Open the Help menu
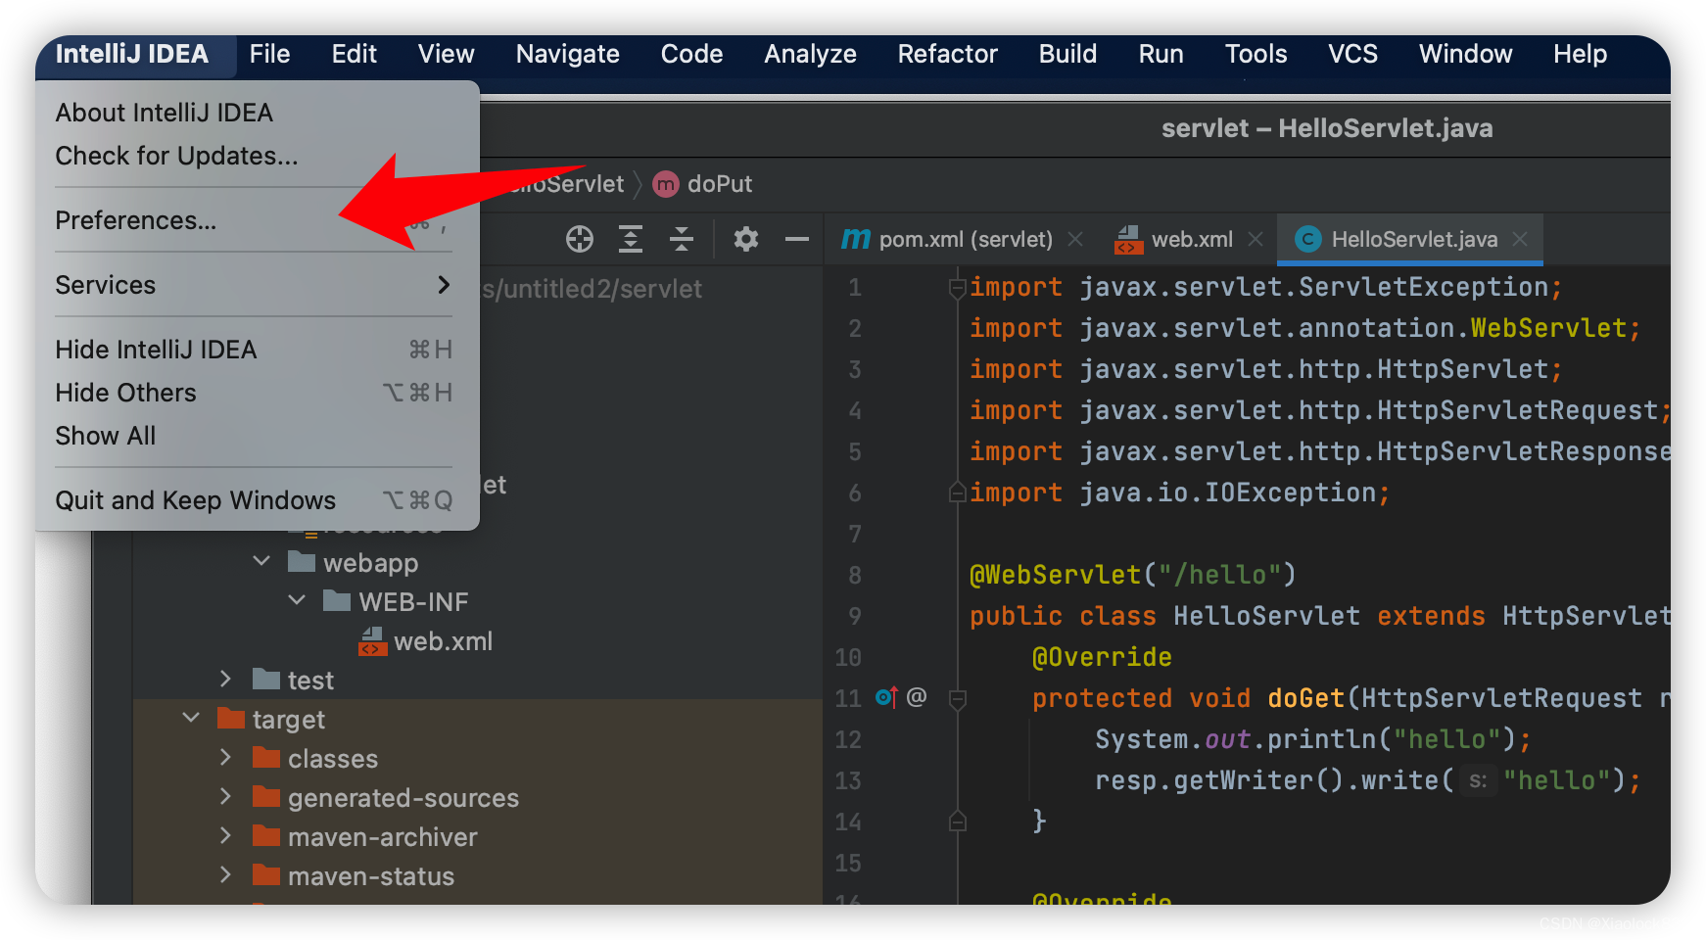The width and height of the screenshot is (1706, 940). tap(1580, 54)
